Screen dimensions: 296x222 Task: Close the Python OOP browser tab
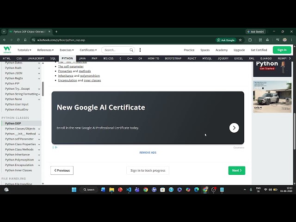pyautogui.click(x=49, y=32)
